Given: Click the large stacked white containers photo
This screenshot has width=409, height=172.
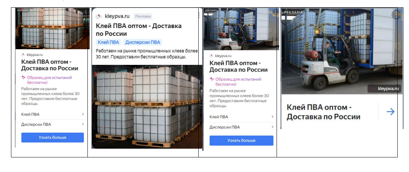Looking at the screenshot, I should point(147,106).
